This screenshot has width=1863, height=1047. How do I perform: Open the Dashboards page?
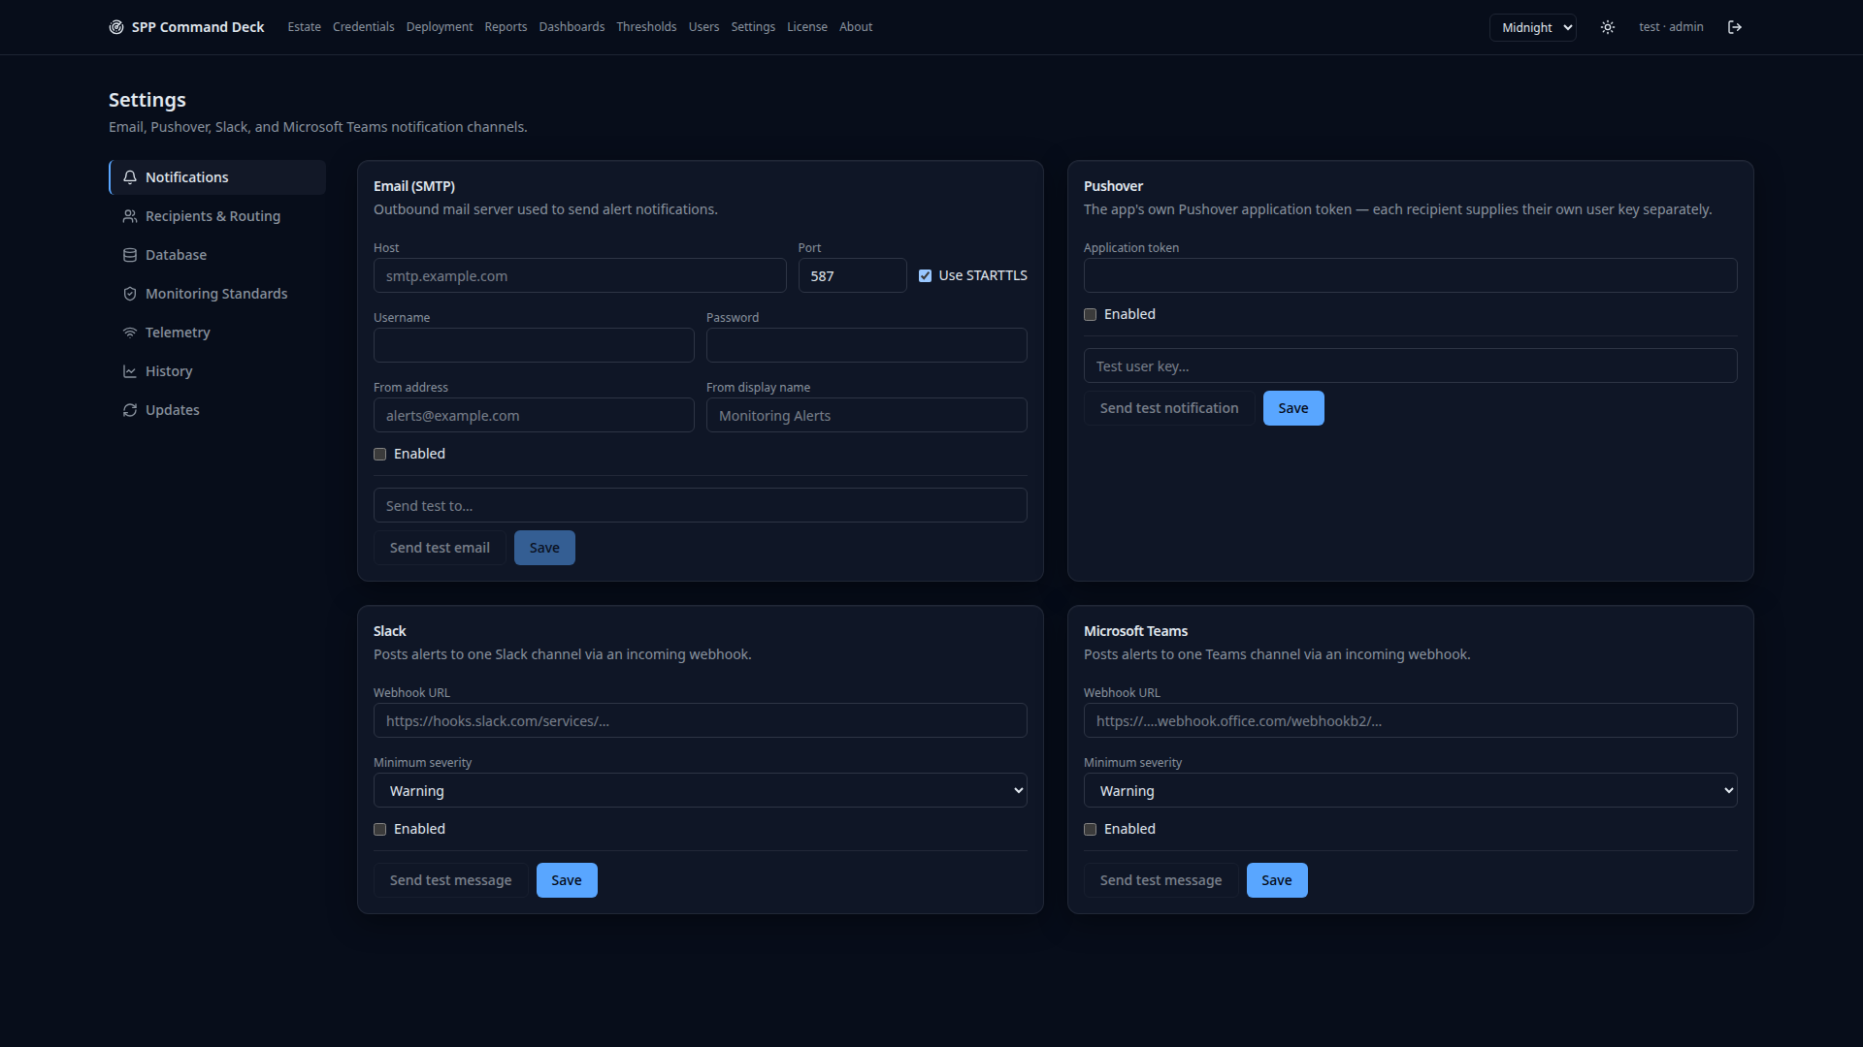[x=572, y=27]
